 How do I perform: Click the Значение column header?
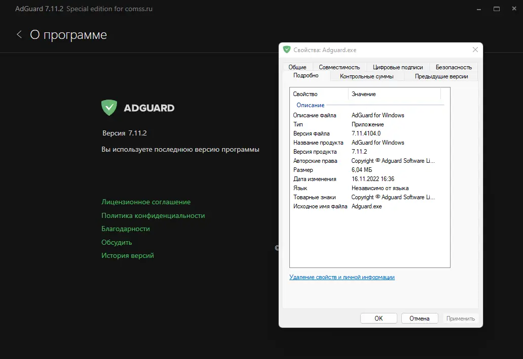(x=395, y=94)
